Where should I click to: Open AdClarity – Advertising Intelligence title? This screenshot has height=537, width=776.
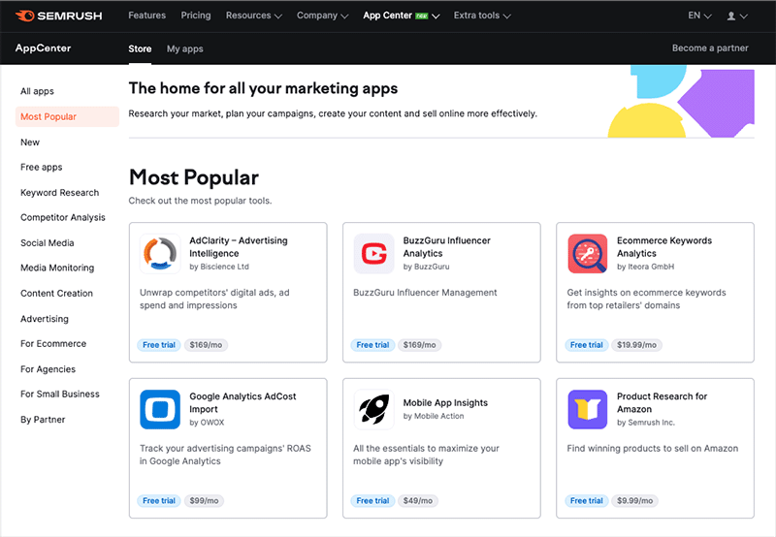pyautogui.click(x=239, y=247)
